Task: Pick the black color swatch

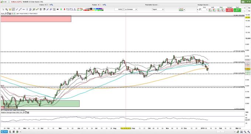Action: (x=91, y=8)
